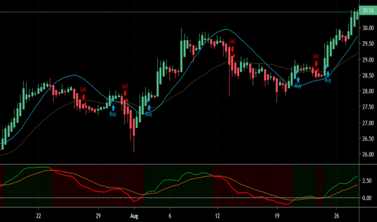
Task: Click Sell label between dates 19 and 26
Action: 316,56
